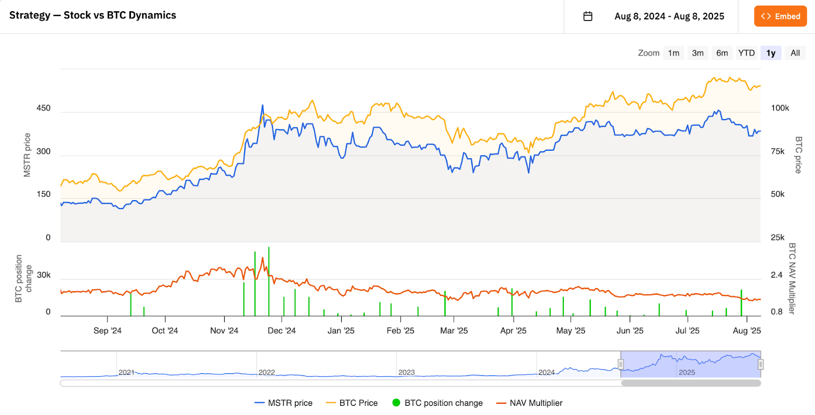Select the 1y zoom range
The image size is (815, 415).
(x=771, y=53)
